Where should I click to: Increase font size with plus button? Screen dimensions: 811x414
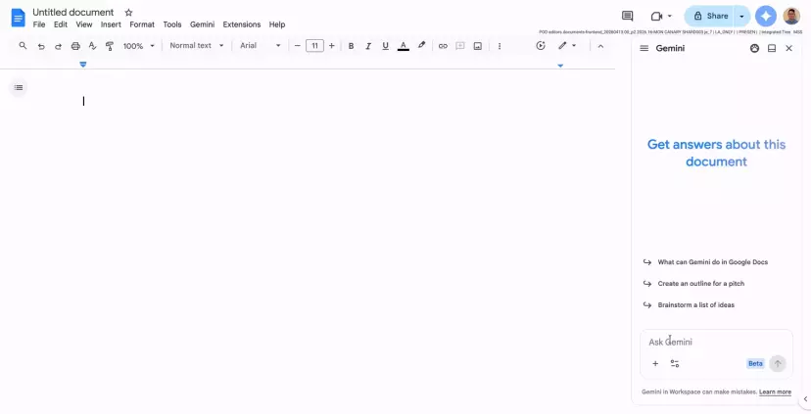click(331, 46)
